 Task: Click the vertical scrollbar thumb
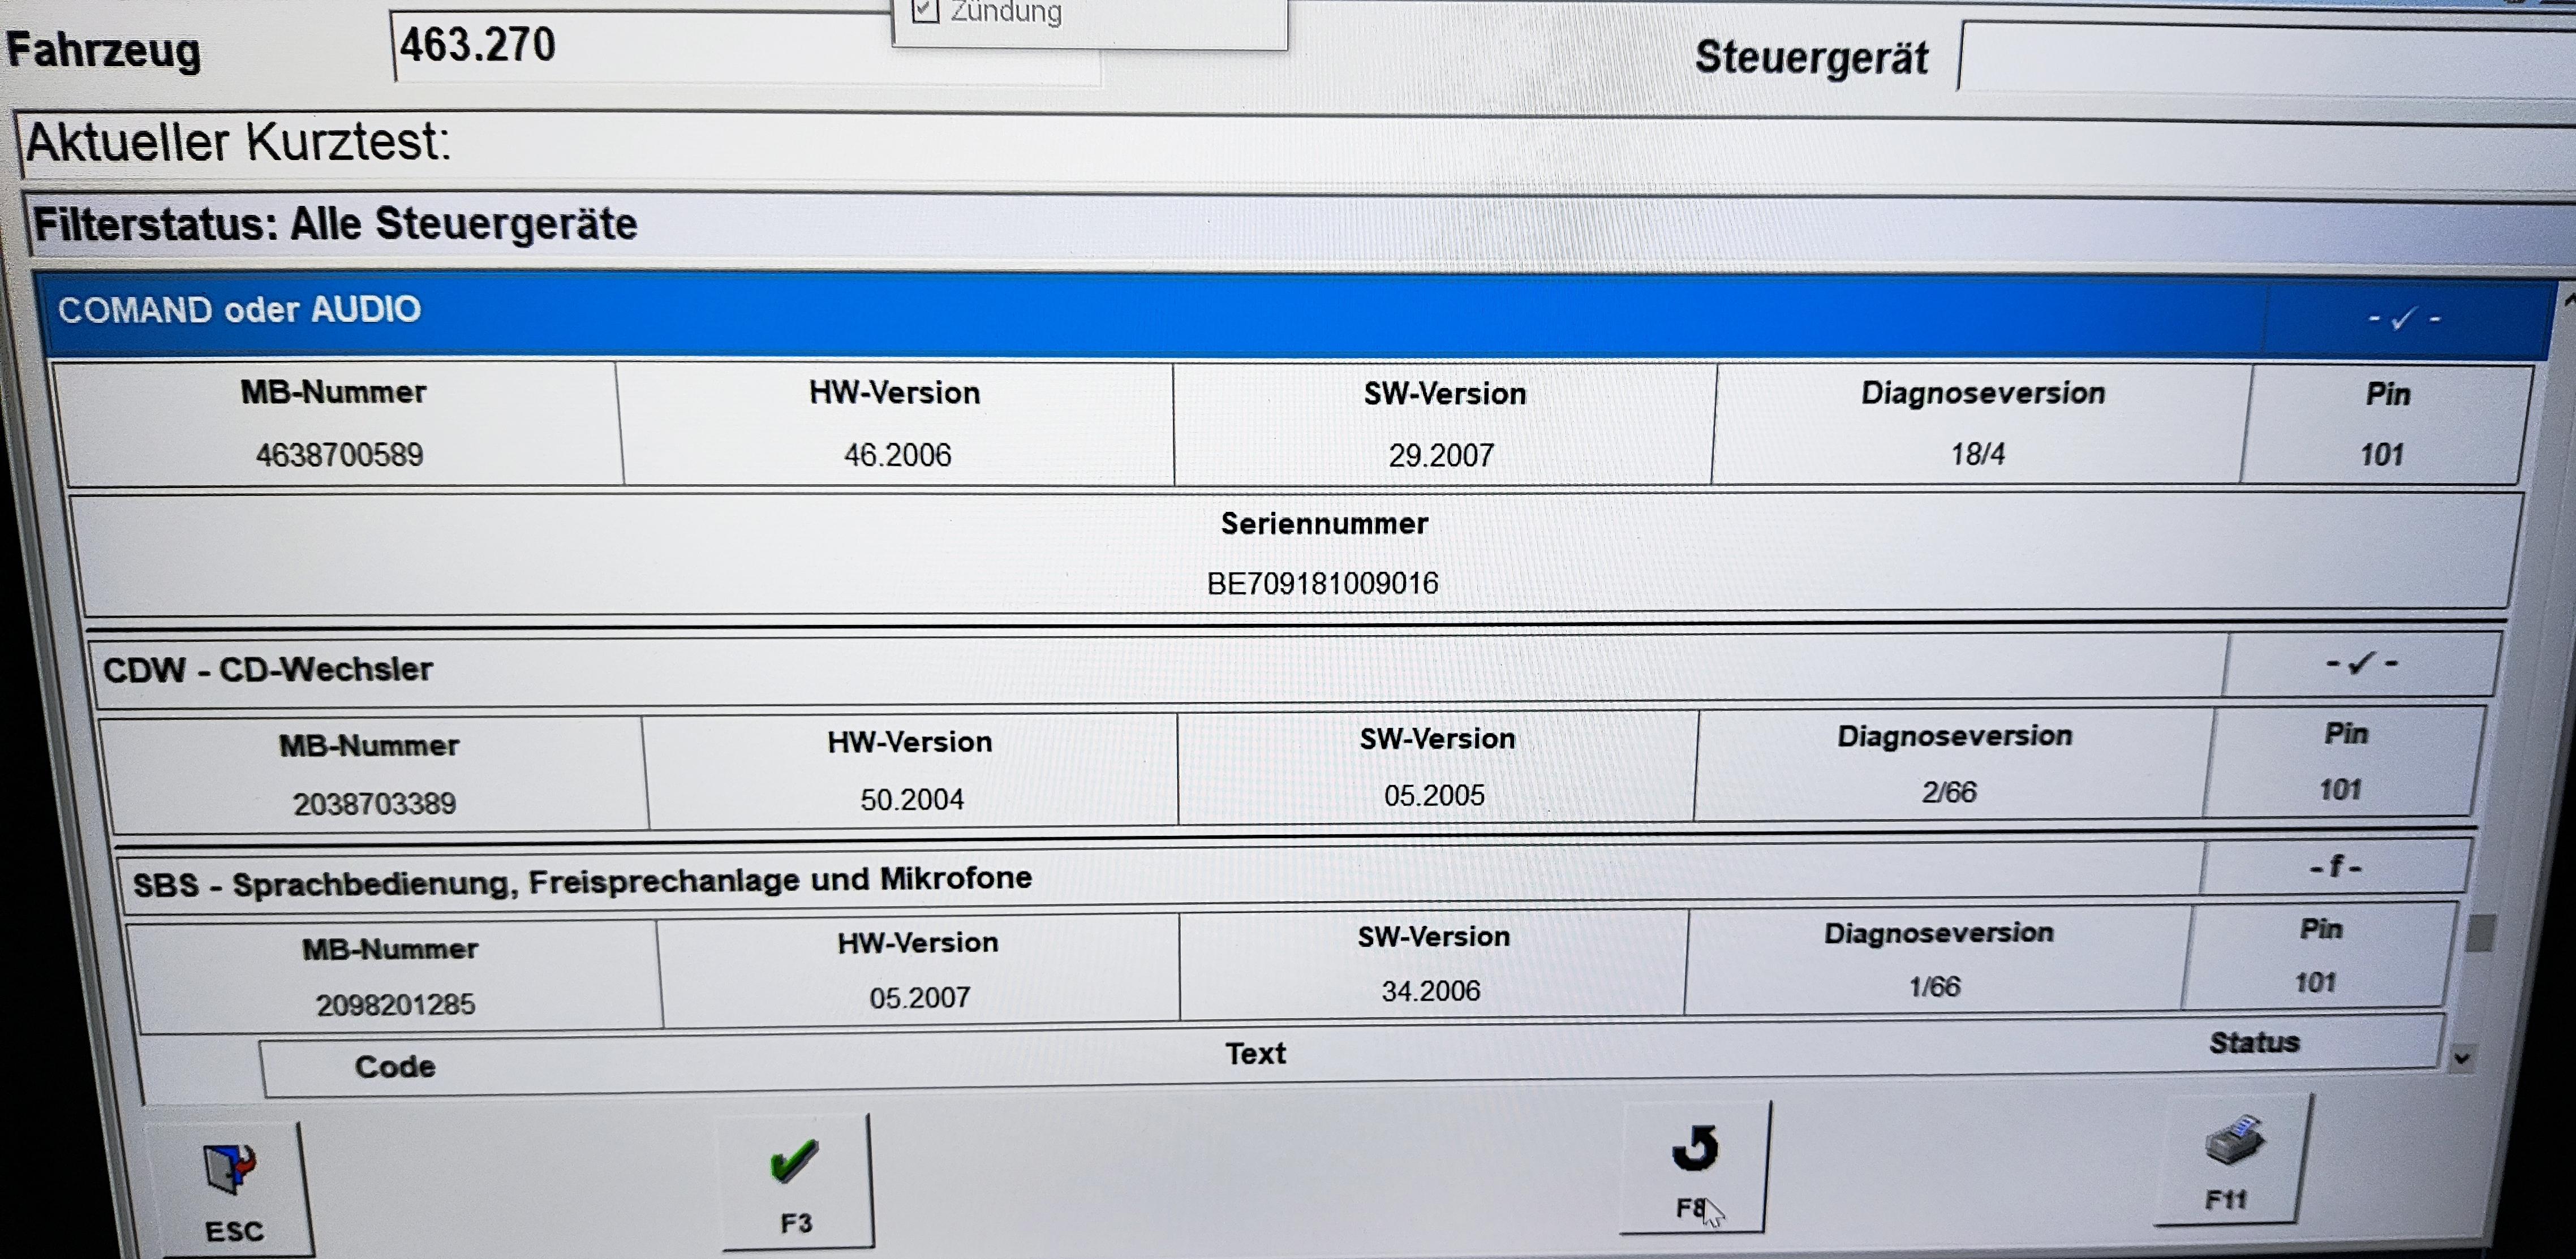2481,933
